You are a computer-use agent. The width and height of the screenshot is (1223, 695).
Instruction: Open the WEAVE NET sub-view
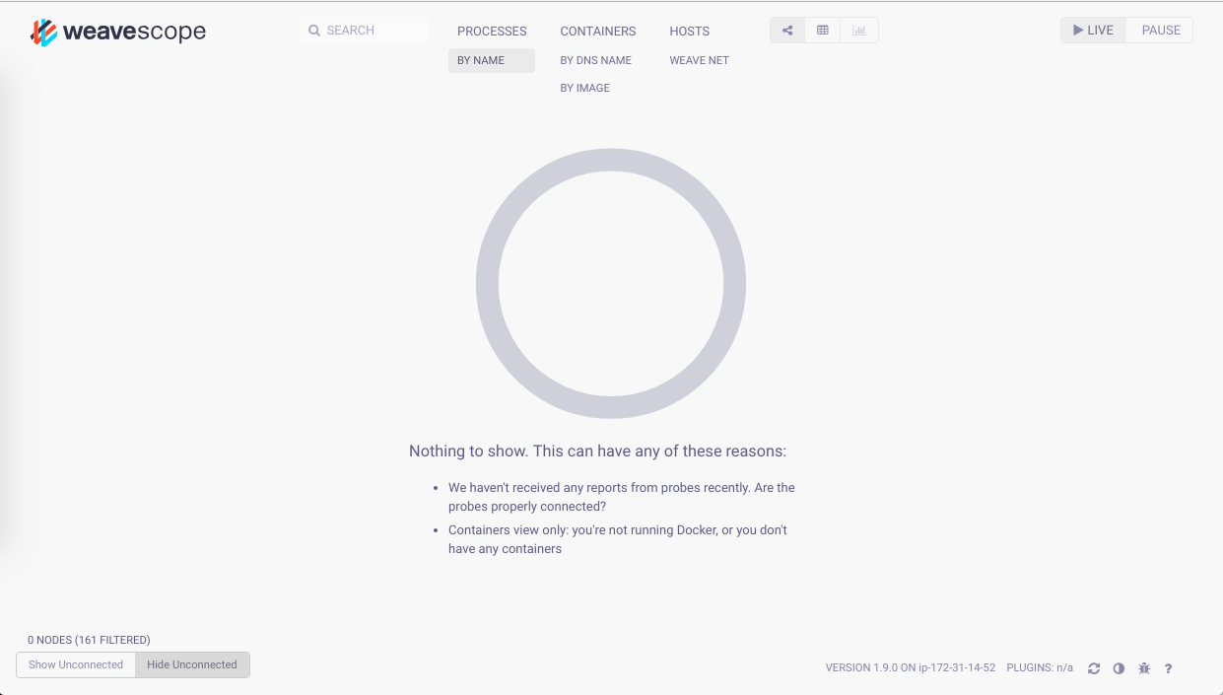pos(699,60)
